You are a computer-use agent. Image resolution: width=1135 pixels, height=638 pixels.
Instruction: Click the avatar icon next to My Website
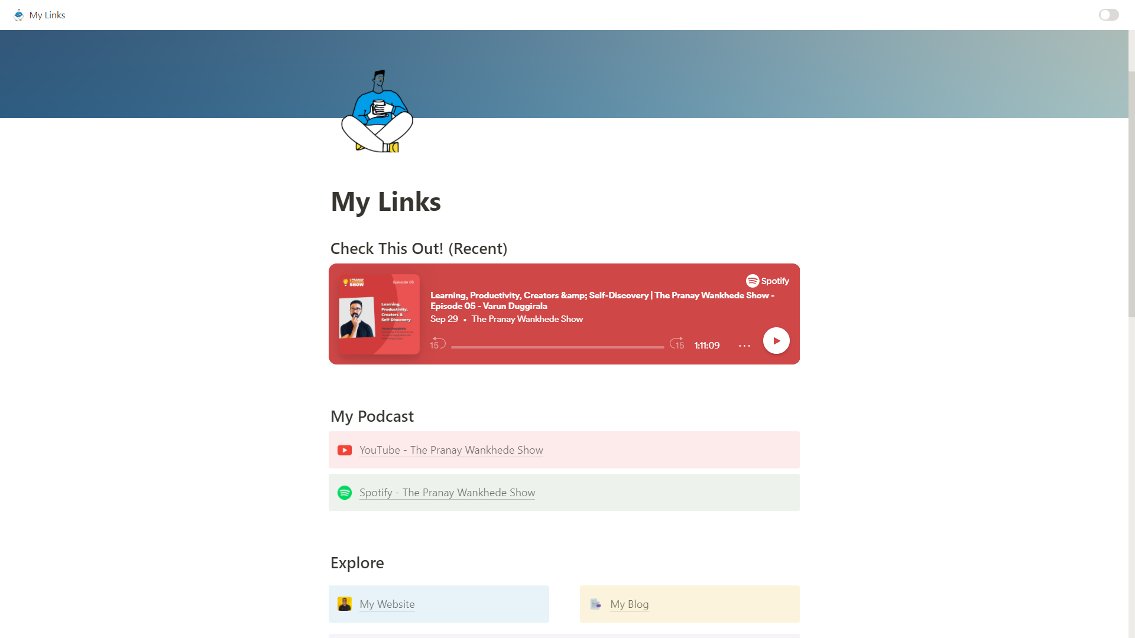tap(345, 604)
